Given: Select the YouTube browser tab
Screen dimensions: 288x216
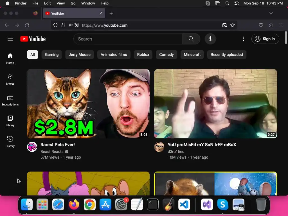Looking at the screenshot, I should pyautogui.click(x=74, y=13).
